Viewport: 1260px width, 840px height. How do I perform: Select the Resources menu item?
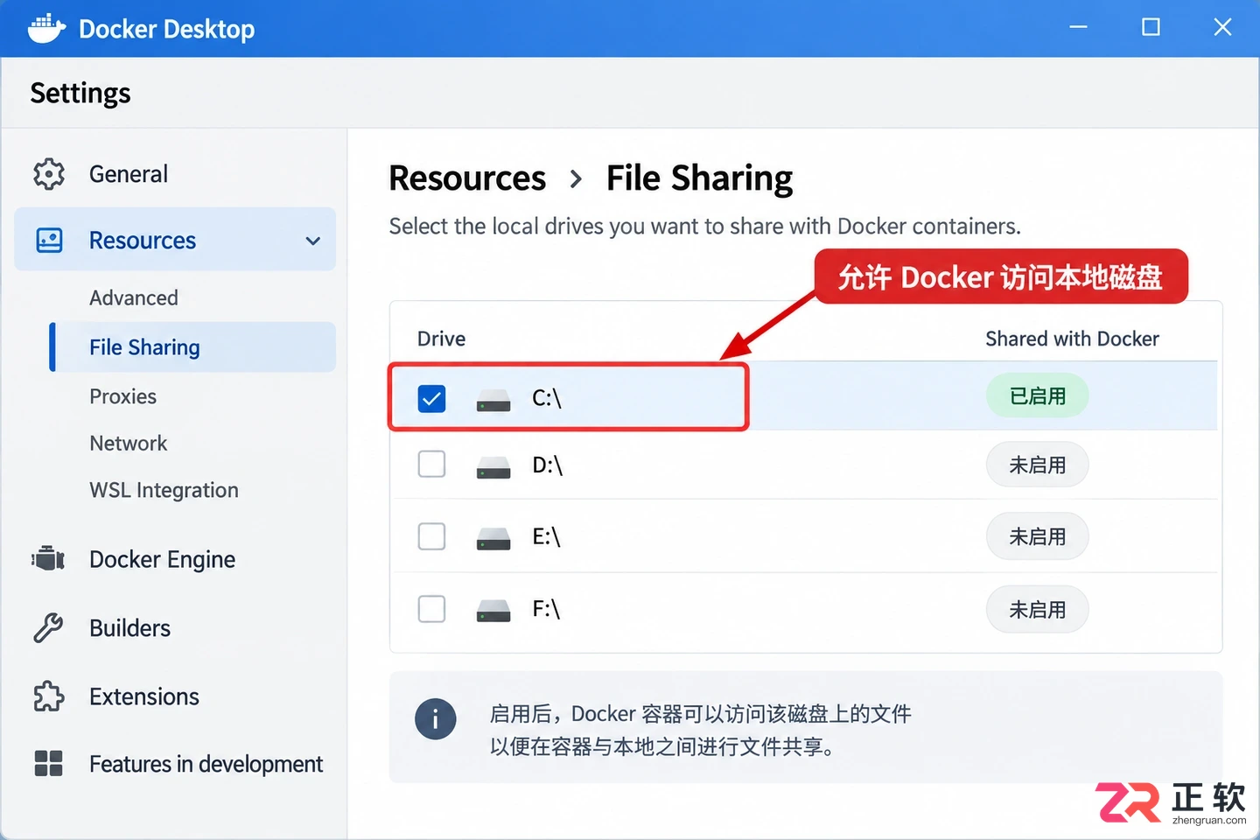tap(175, 240)
